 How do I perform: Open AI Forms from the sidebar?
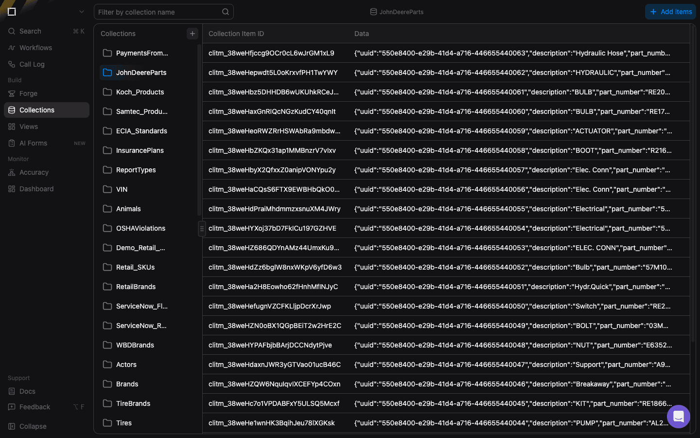(x=33, y=143)
